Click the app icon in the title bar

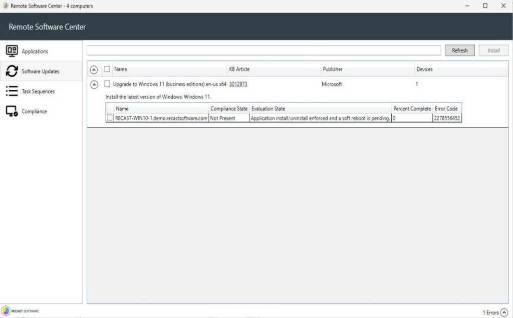tap(5, 5)
